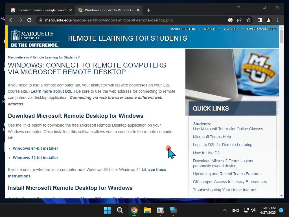Screen dimensions: 289x217
Task: Open the volume tray icon
Action: [253, 210]
